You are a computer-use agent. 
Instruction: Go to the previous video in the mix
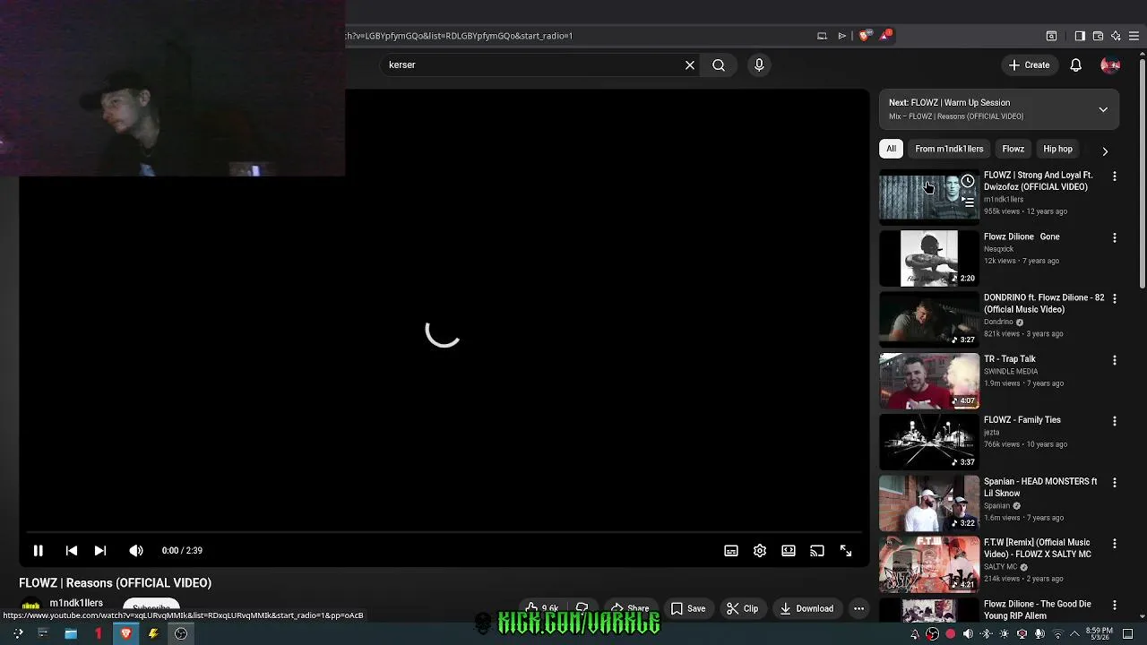click(x=72, y=551)
